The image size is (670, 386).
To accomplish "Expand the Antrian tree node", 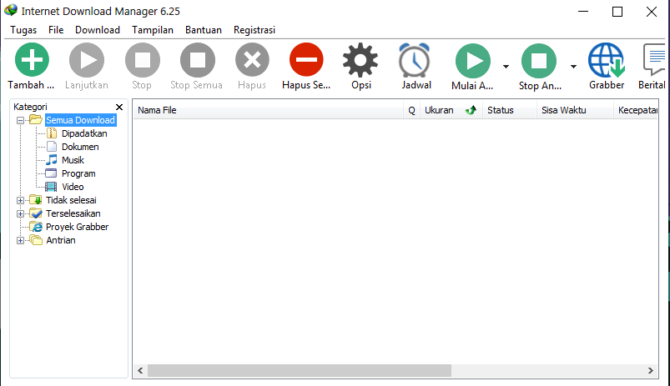I will tap(20, 240).
